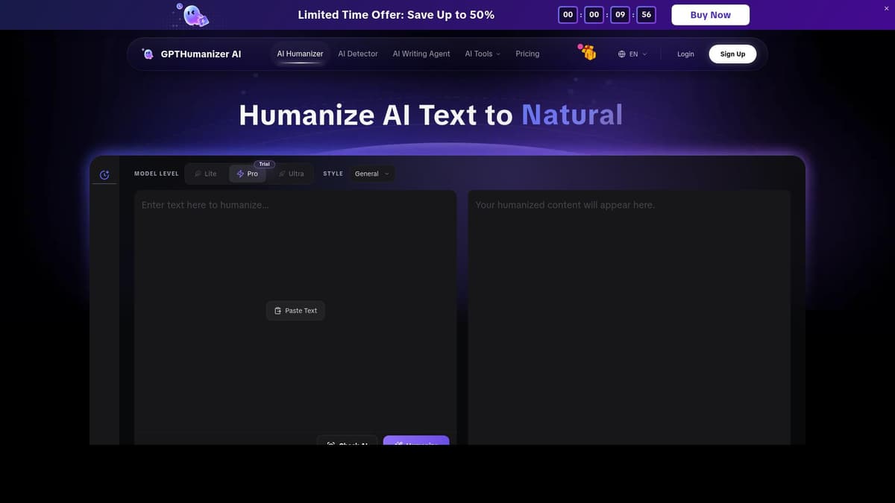
Task: Switch to the Ultra model level
Action: pyautogui.click(x=292, y=173)
